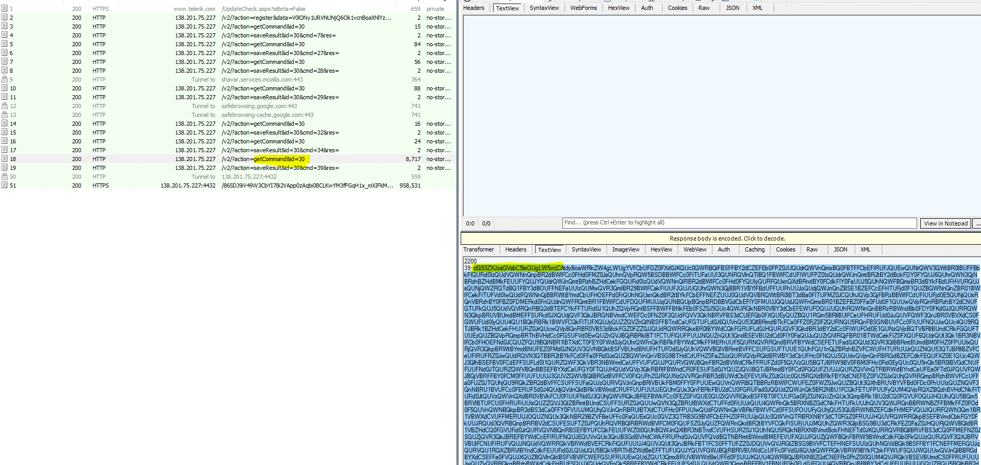This screenshot has height=465, width=981.
Task: Click the View in Notepad button
Action: [946, 223]
